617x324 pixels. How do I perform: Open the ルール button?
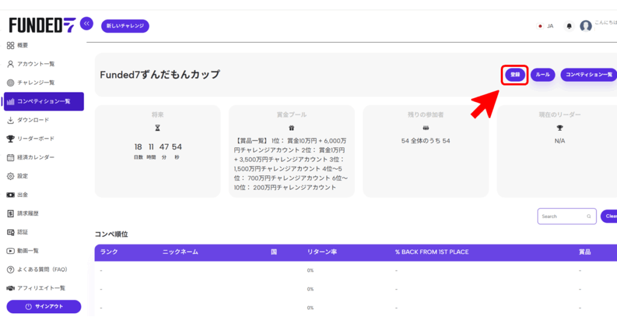pos(543,75)
